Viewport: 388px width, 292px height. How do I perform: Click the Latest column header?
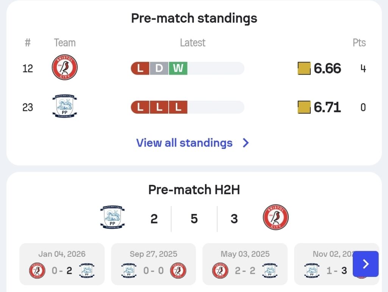pos(192,43)
